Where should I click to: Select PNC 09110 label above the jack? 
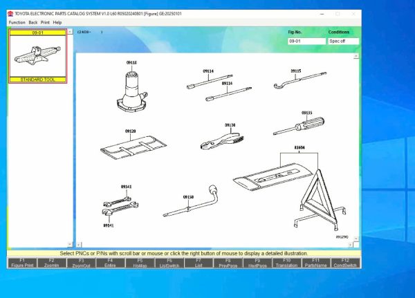tap(131, 62)
